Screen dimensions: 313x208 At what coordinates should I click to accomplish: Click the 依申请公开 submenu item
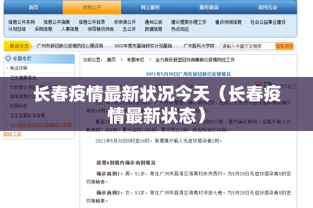tap(125, 22)
